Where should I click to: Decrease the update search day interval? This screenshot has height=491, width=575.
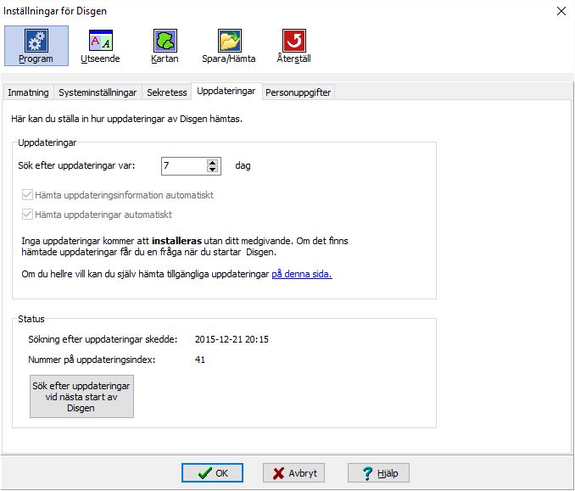[x=212, y=169]
